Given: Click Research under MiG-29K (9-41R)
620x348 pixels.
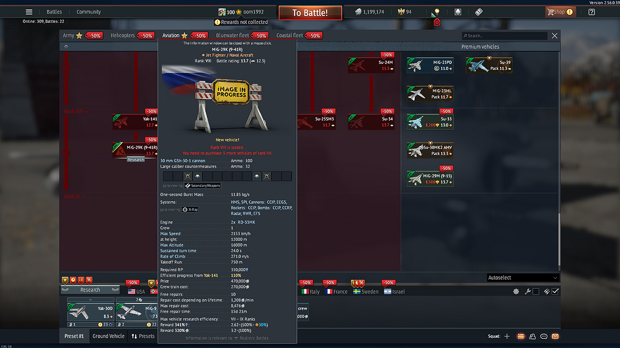Looking at the screenshot, I should [x=136, y=160].
